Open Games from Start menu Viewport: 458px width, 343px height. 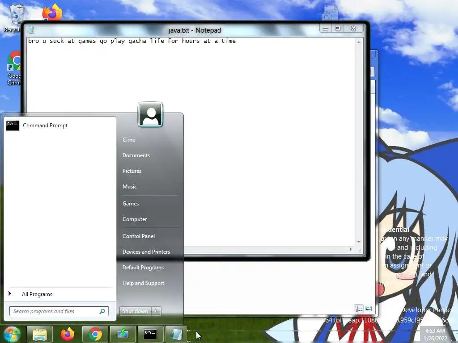pyautogui.click(x=130, y=204)
